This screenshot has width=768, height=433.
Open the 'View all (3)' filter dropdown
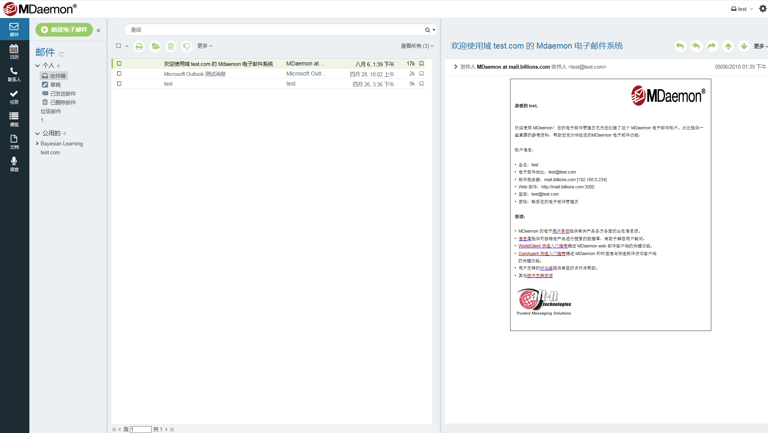pyautogui.click(x=417, y=46)
